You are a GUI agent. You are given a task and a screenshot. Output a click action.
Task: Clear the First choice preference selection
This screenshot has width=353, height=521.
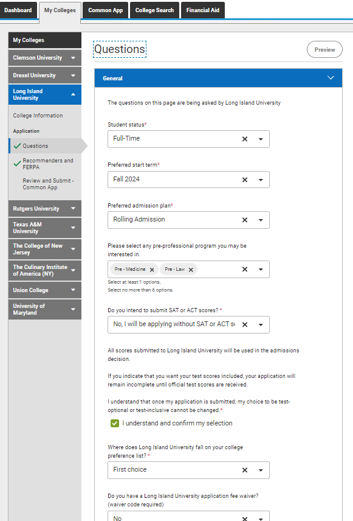click(x=244, y=470)
